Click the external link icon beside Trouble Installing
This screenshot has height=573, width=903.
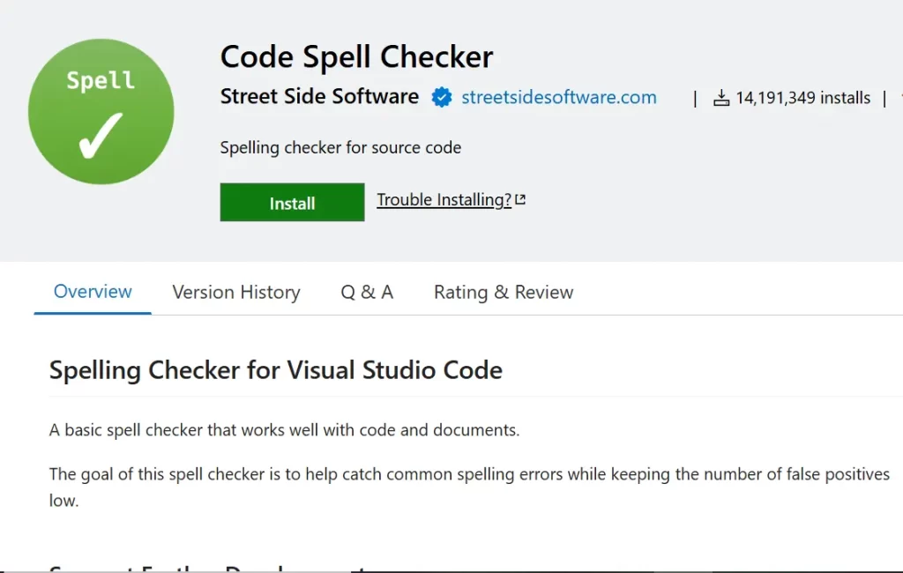(520, 199)
